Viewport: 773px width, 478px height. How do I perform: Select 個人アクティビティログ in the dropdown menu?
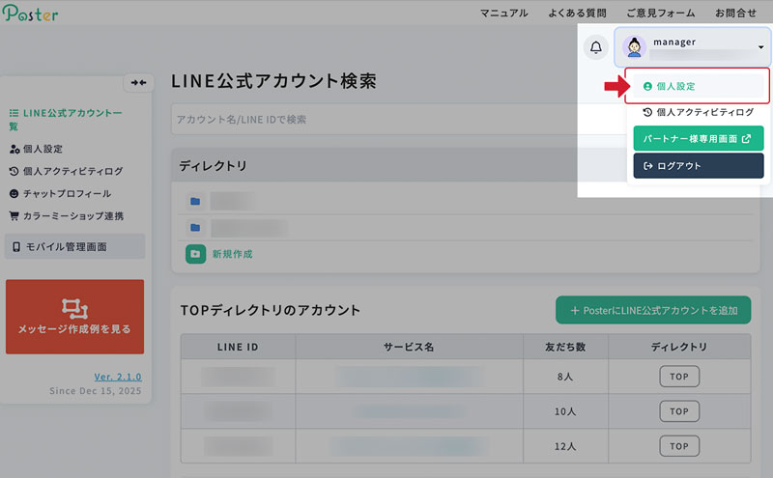[x=698, y=112]
